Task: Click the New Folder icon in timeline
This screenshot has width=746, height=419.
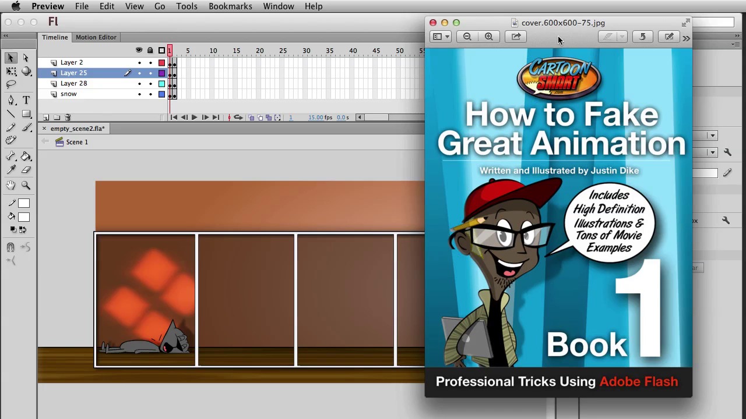Action: (57, 118)
